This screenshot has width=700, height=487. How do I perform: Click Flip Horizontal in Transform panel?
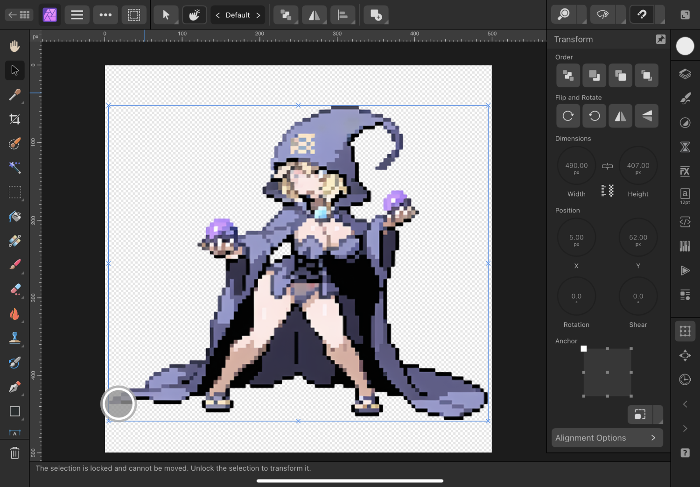[620, 116]
